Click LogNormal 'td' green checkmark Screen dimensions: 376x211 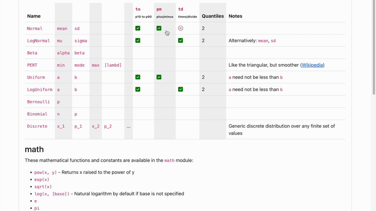pyautogui.click(x=180, y=41)
